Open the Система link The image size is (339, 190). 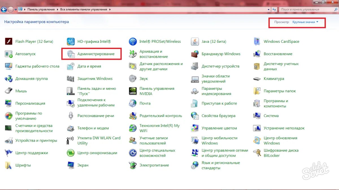271,116
